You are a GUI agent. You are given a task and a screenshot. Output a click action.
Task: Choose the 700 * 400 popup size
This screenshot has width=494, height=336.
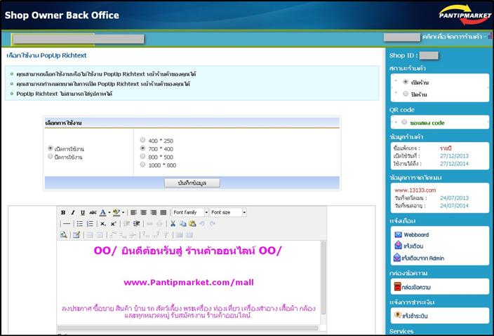coord(142,148)
